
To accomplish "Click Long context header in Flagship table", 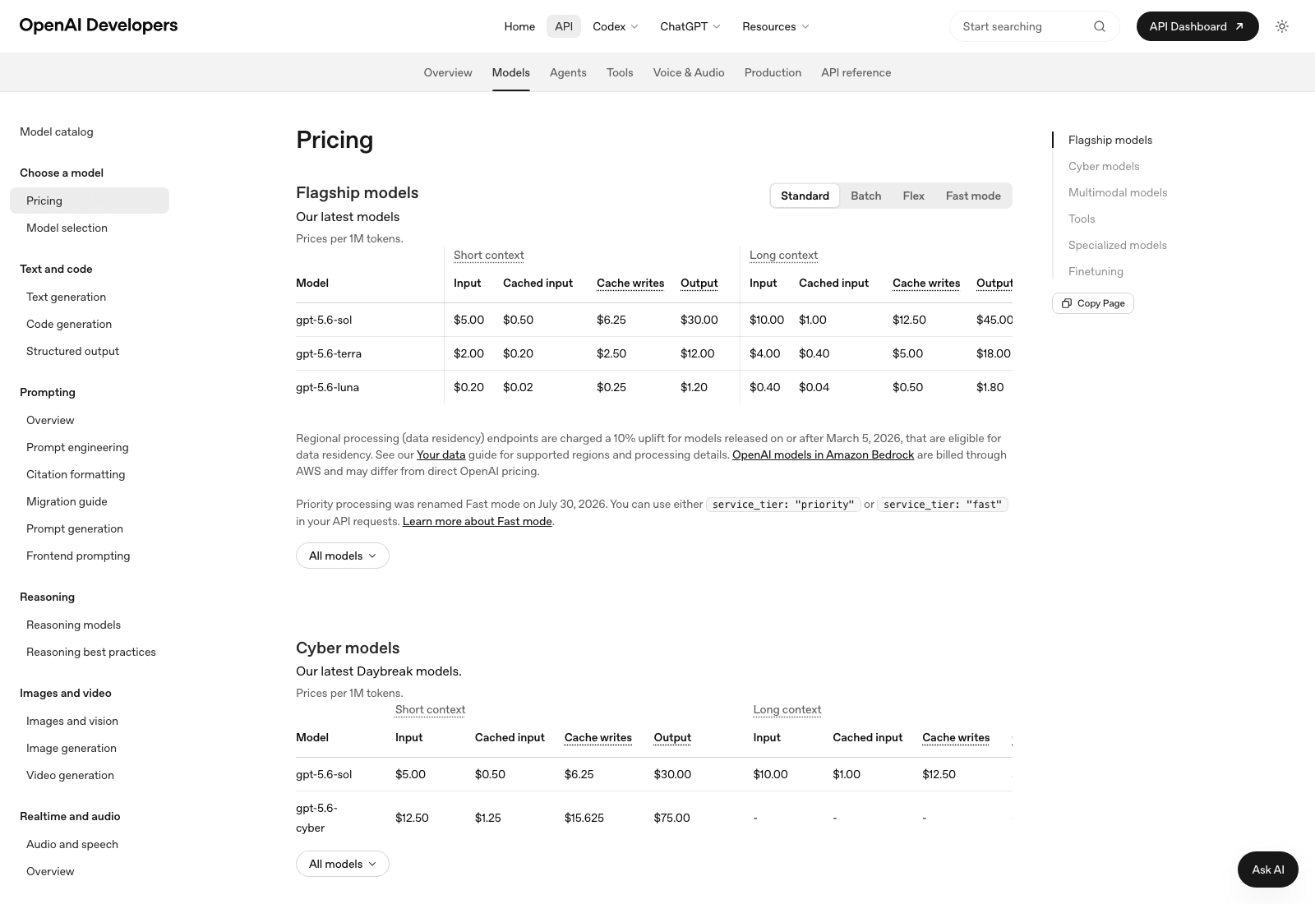I will pyautogui.click(x=783, y=255).
